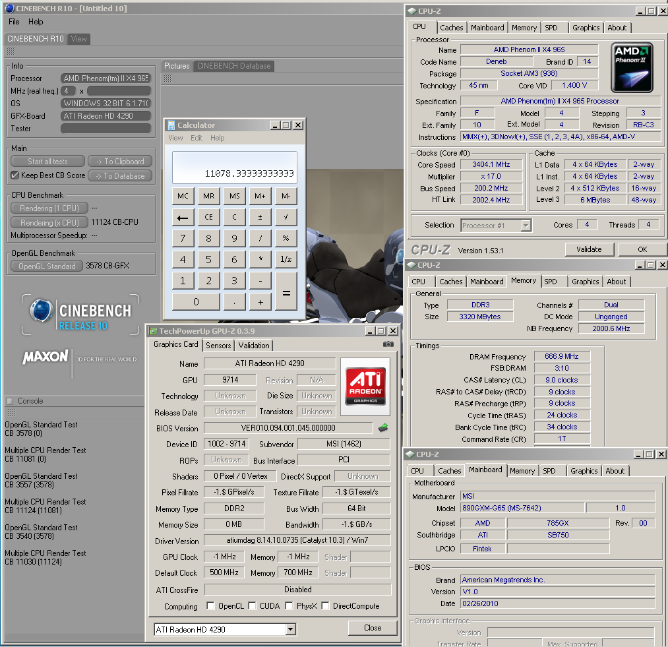Click the Tester name input field
This screenshot has width=668, height=647.
click(x=106, y=129)
